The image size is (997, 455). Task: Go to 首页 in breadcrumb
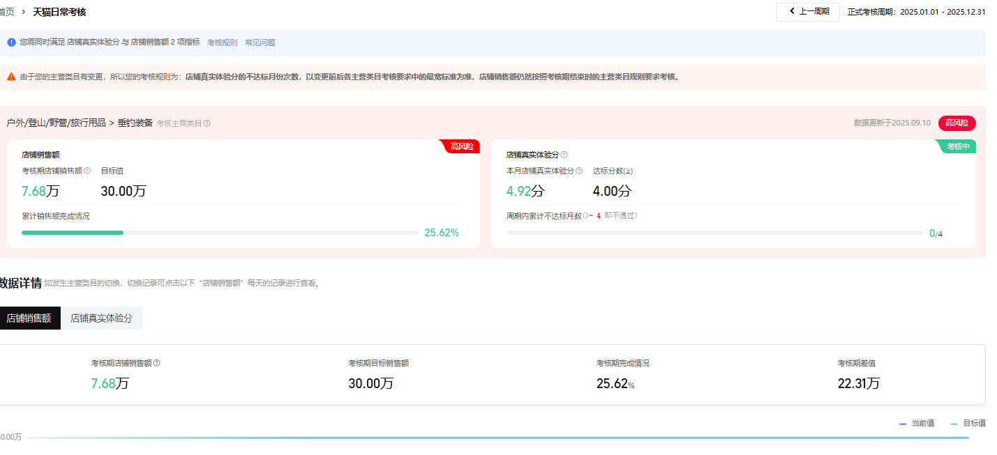click(7, 12)
